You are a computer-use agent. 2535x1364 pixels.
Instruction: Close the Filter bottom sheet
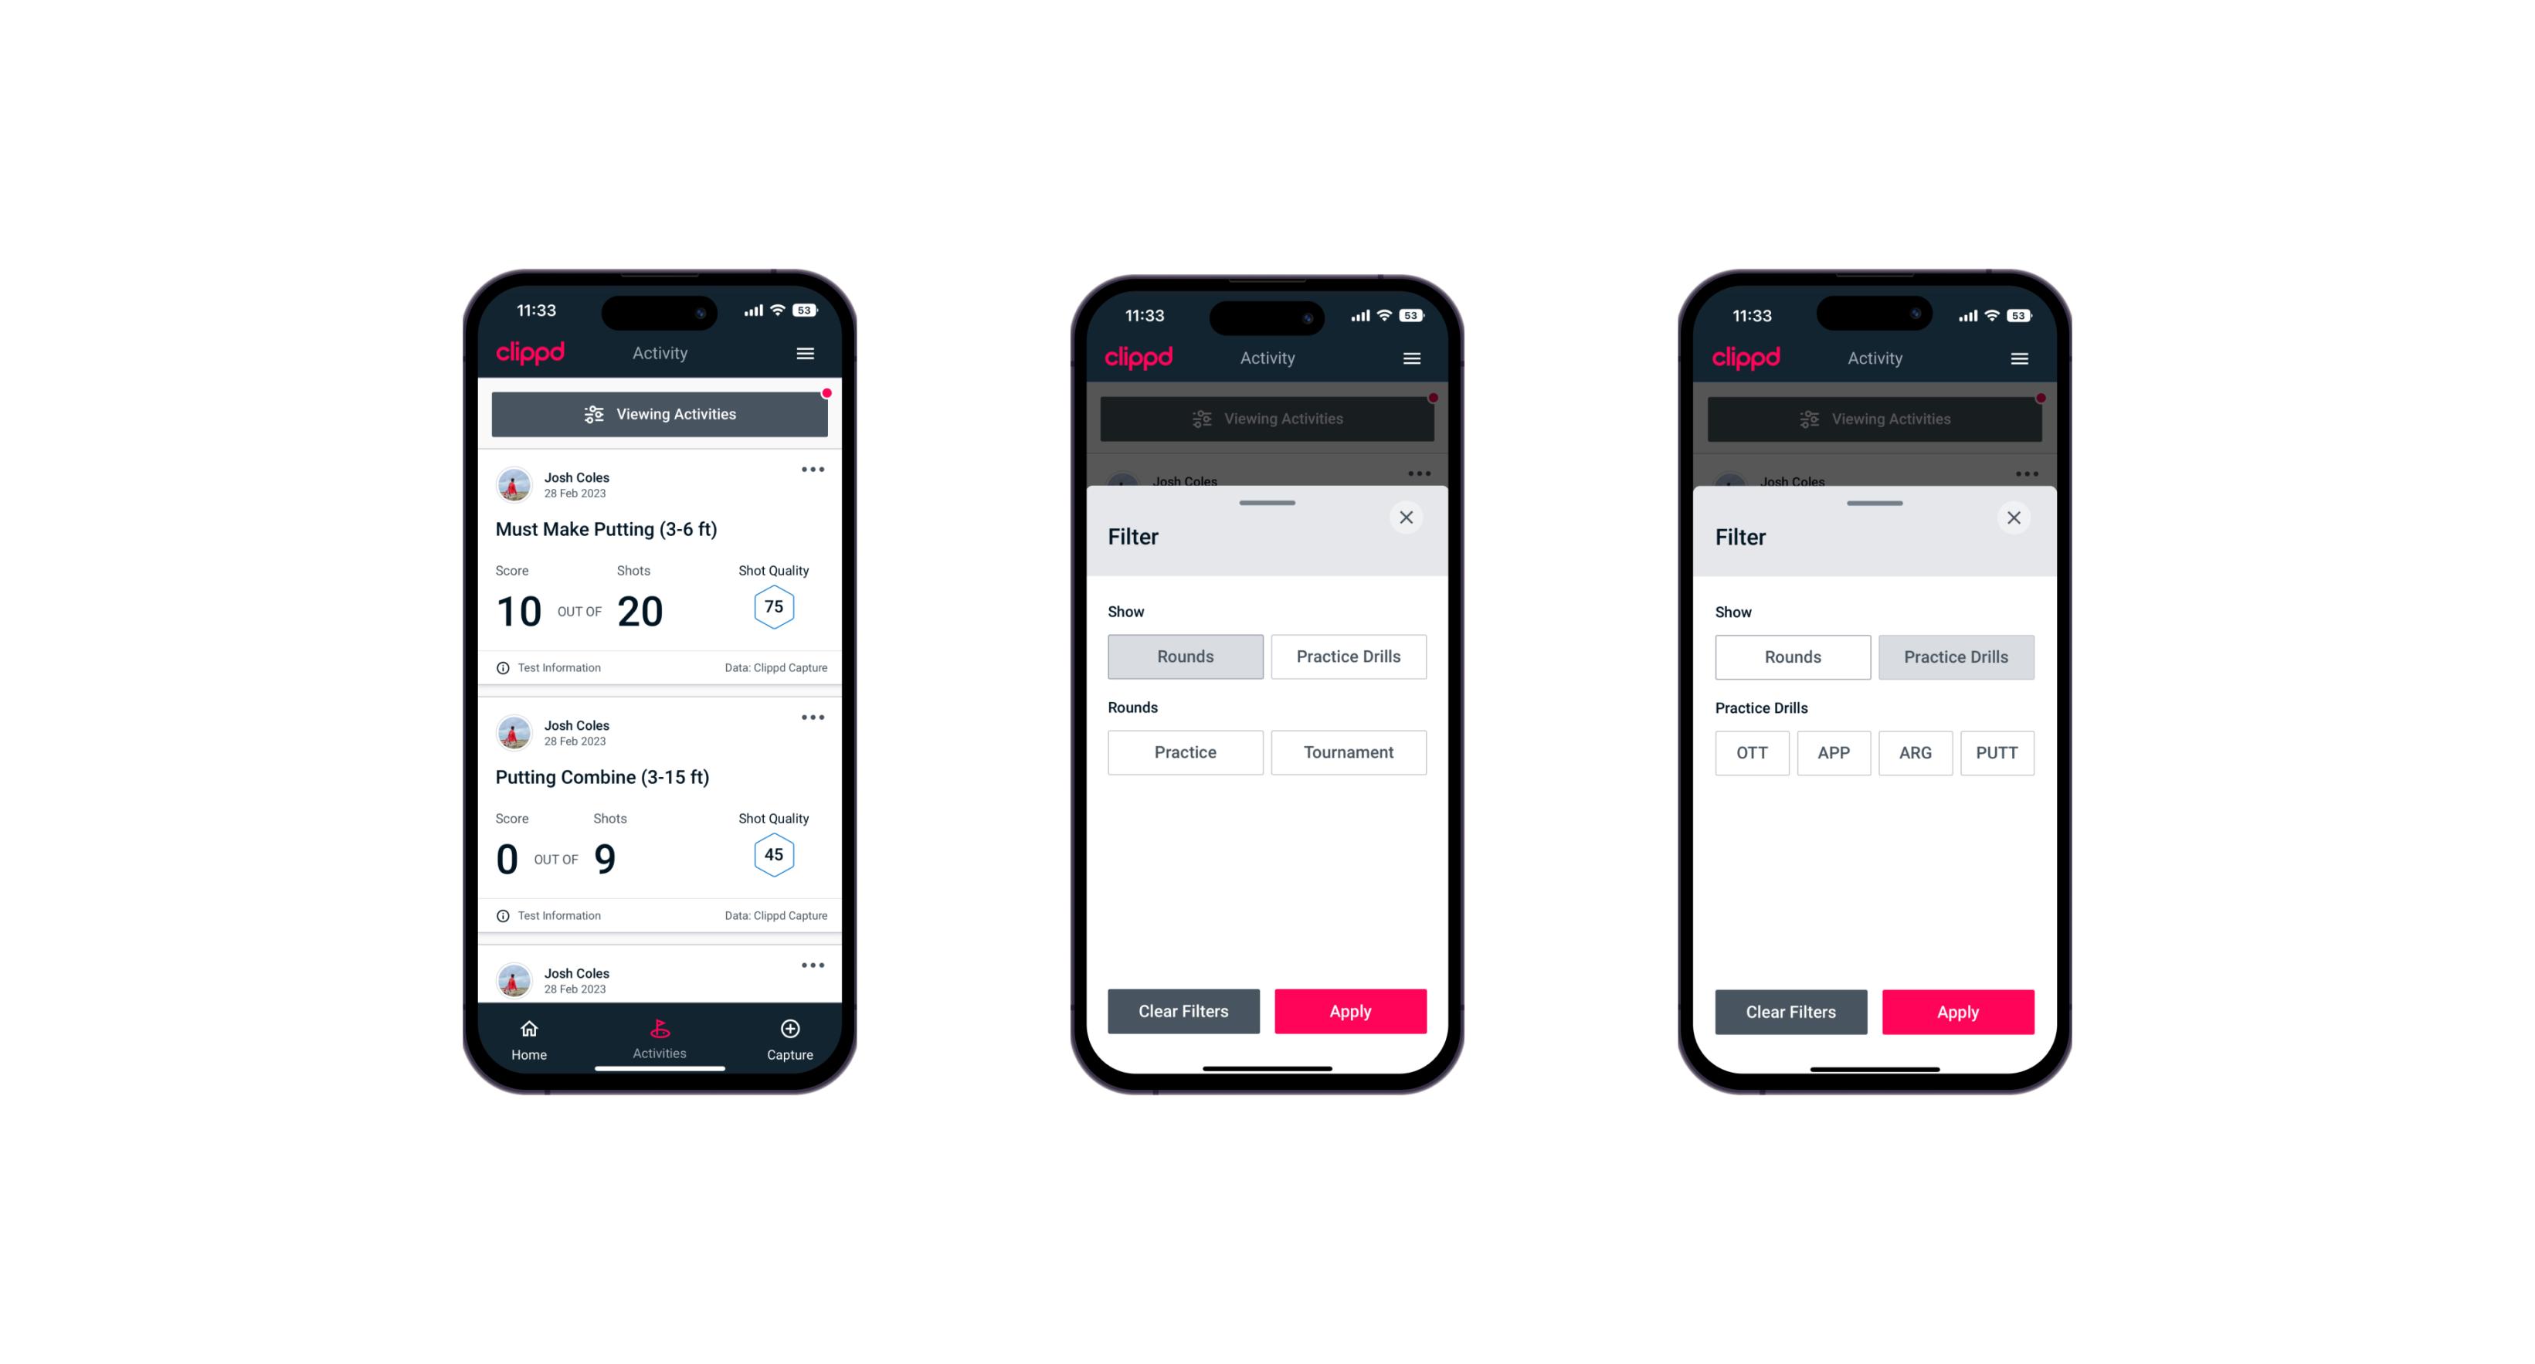point(1408,517)
